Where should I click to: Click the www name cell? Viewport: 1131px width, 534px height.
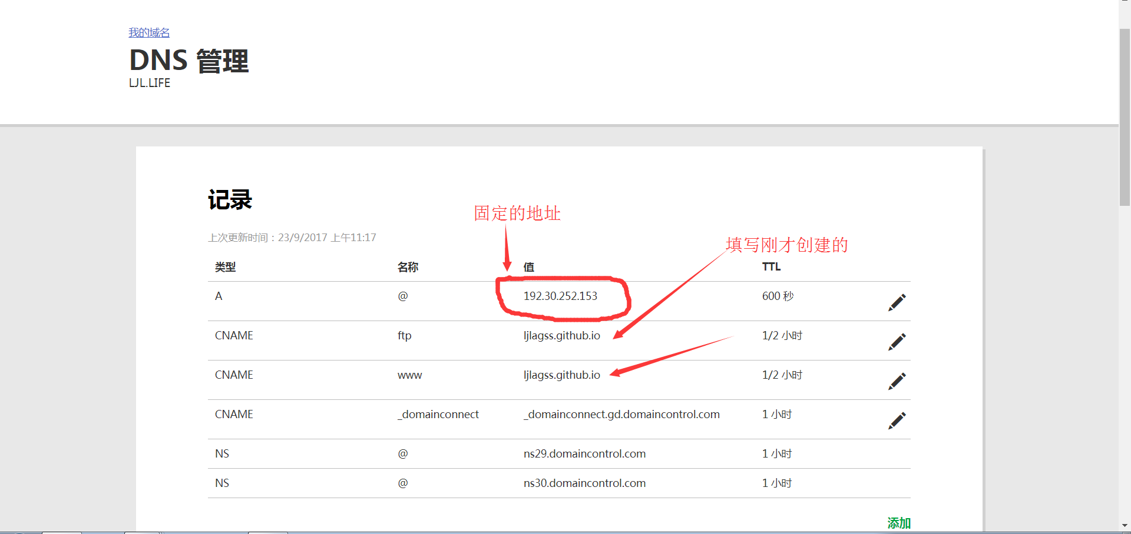(409, 375)
